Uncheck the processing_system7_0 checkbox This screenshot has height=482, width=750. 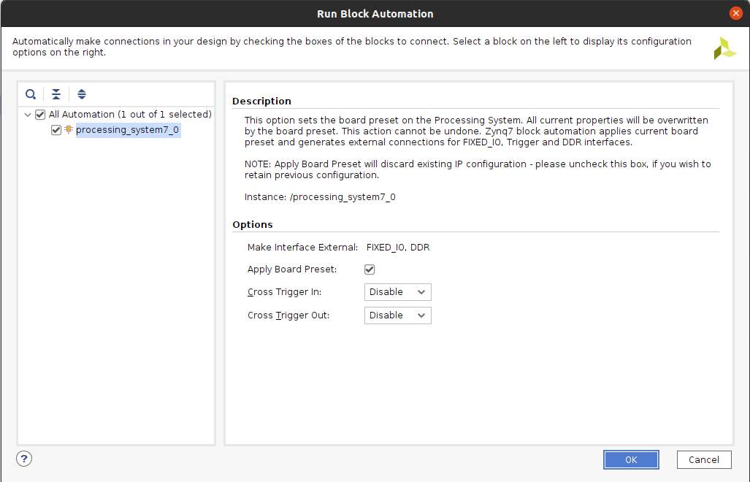tap(56, 130)
